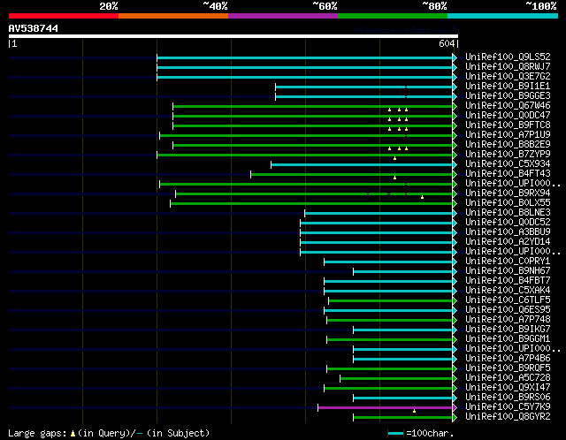This screenshot has width=566, height=440.
Task: Select the UniRef100_B8LNE3 label
Action: click(508, 213)
